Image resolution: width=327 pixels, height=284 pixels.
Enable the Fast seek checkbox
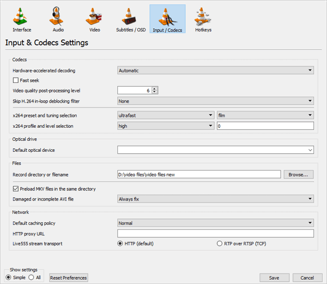point(16,80)
